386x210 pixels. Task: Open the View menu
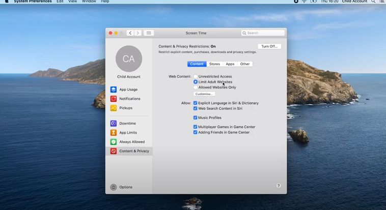tap(73, 1)
